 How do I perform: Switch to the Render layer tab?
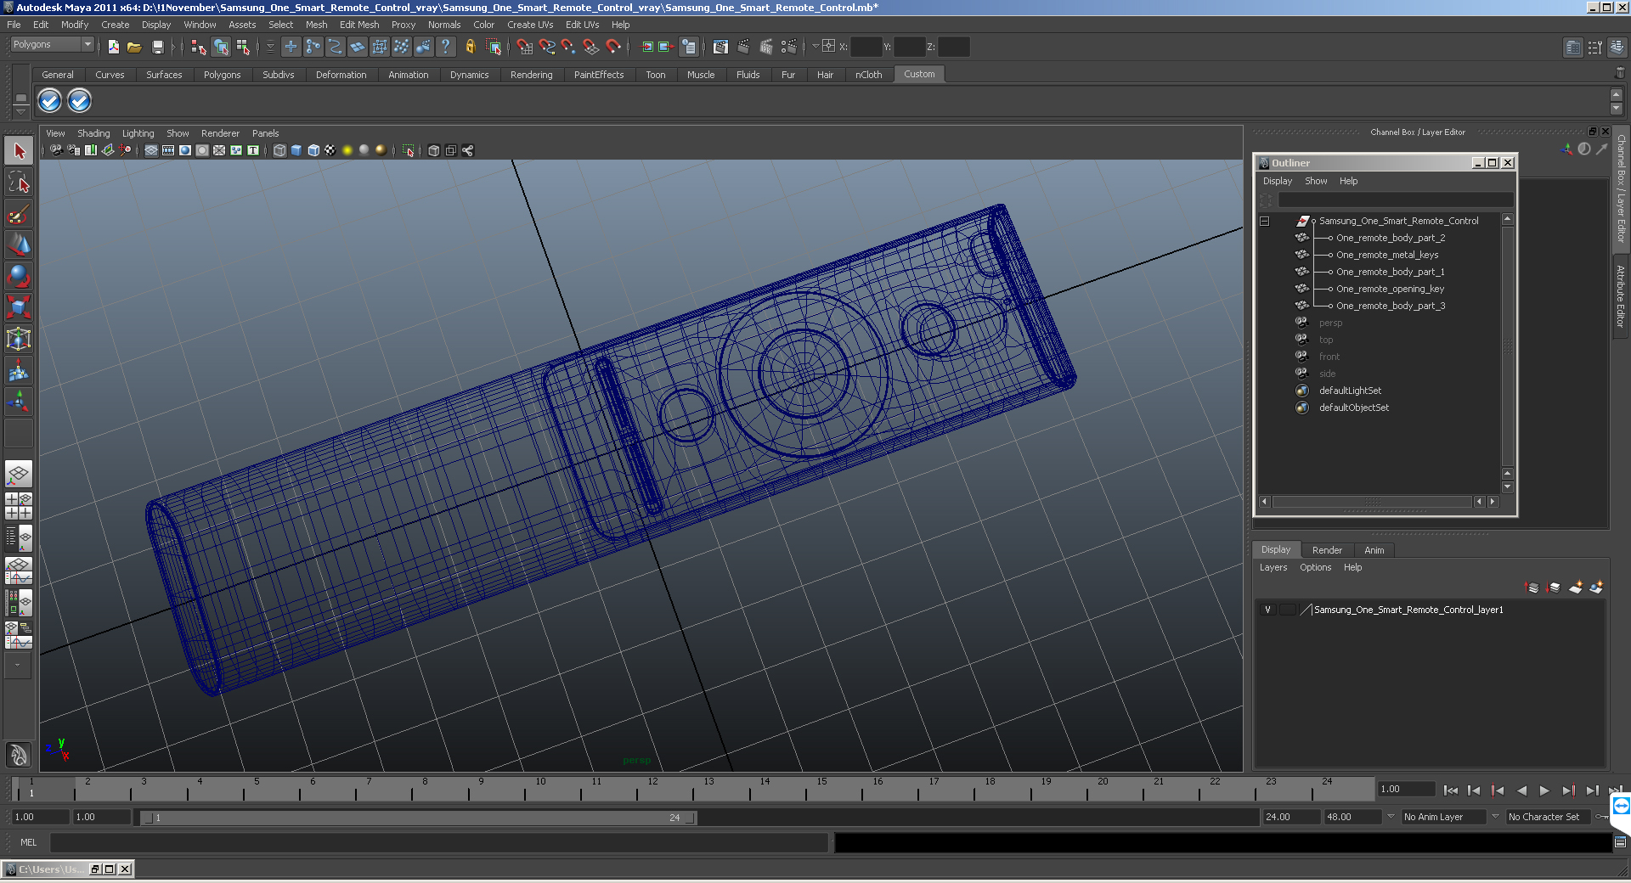[x=1327, y=550]
